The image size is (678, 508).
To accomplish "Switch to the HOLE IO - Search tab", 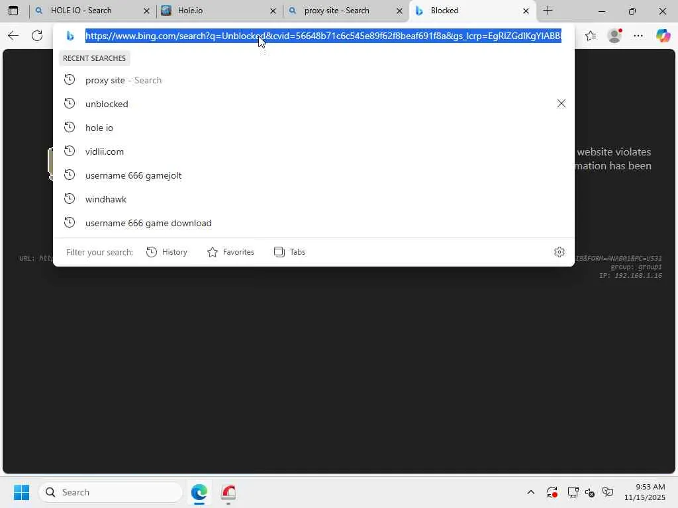I will pos(91,11).
